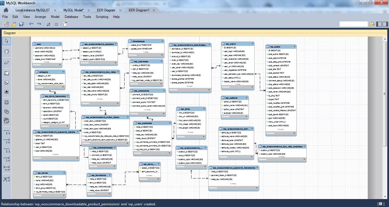Switch to the EER Diagram tab

[x=106, y=10]
